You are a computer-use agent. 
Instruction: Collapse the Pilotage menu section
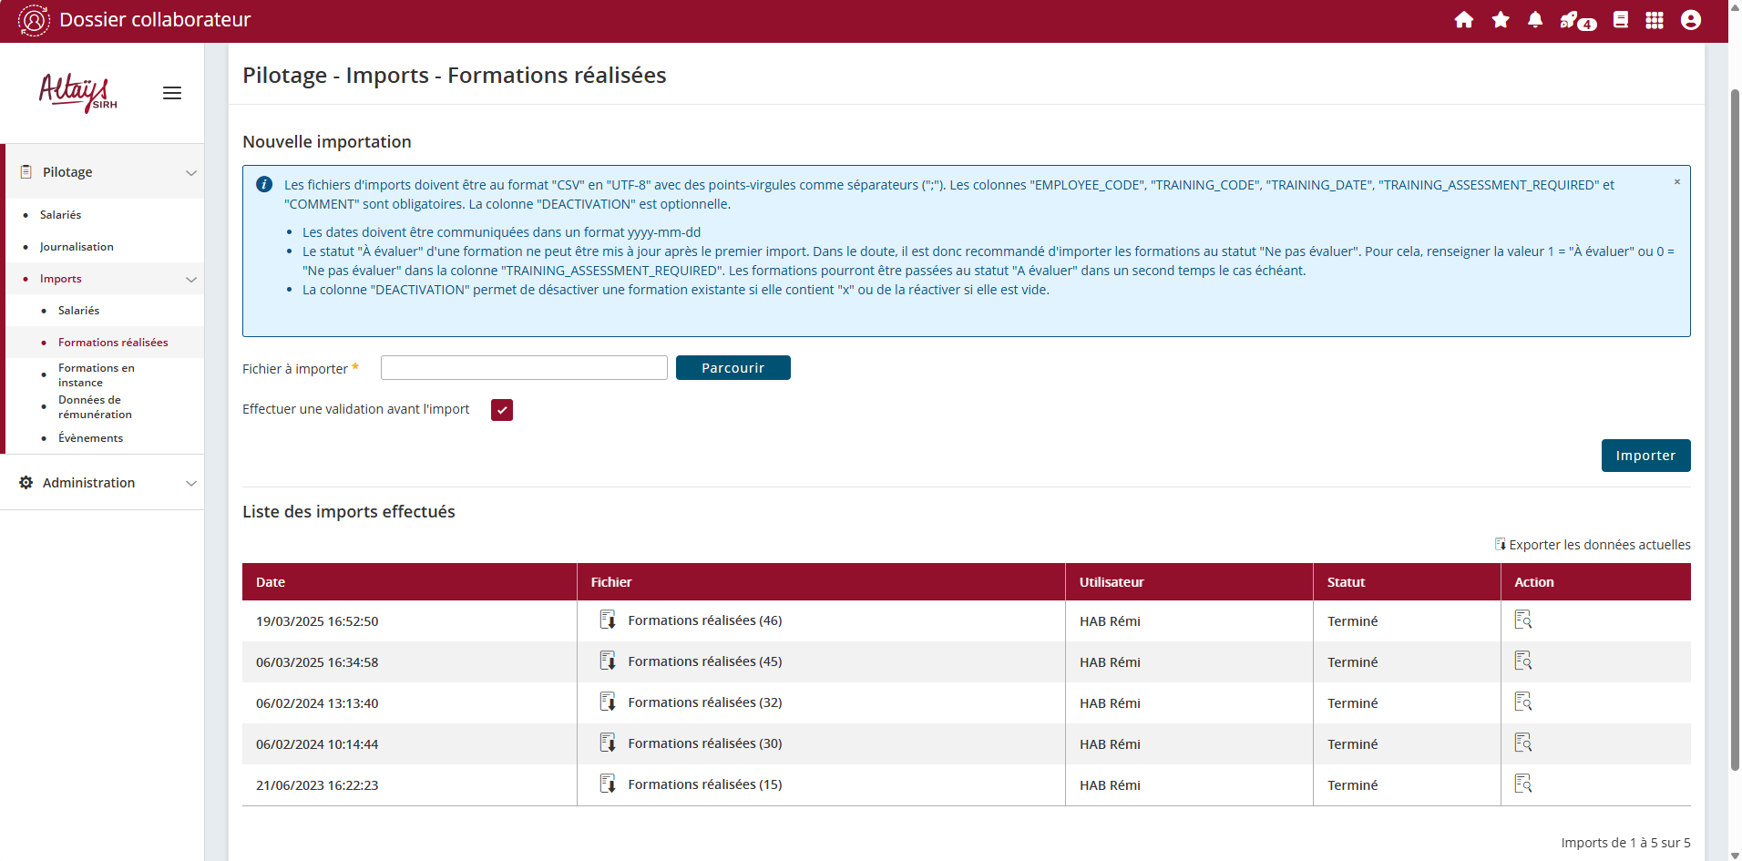pyautogui.click(x=190, y=172)
